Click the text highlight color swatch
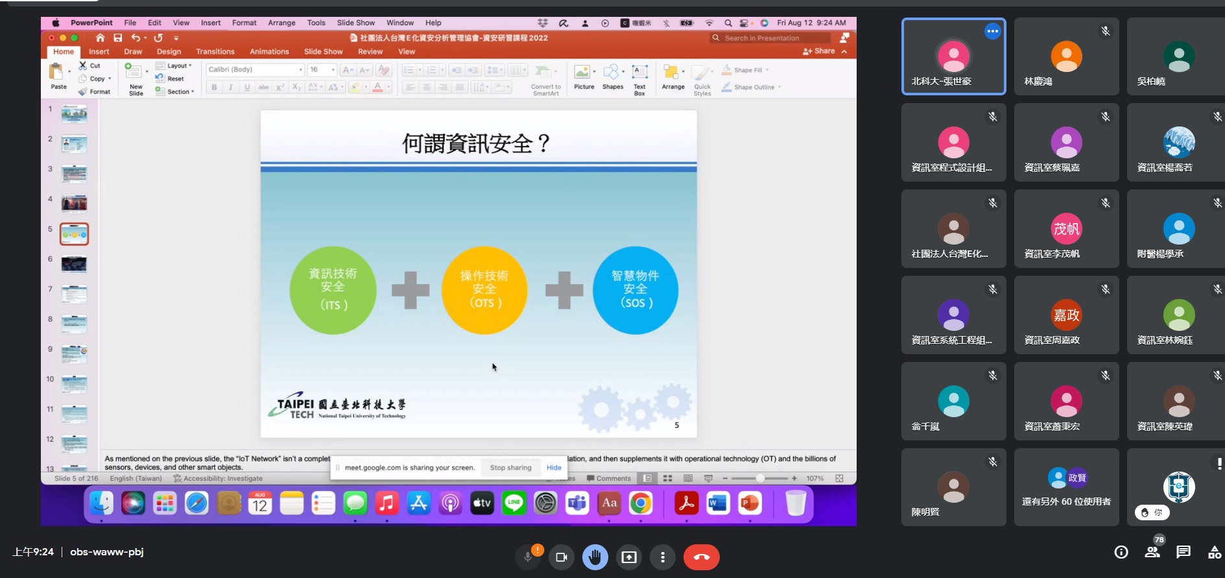The height and width of the screenshot is (578, 1225). point(355,87)
